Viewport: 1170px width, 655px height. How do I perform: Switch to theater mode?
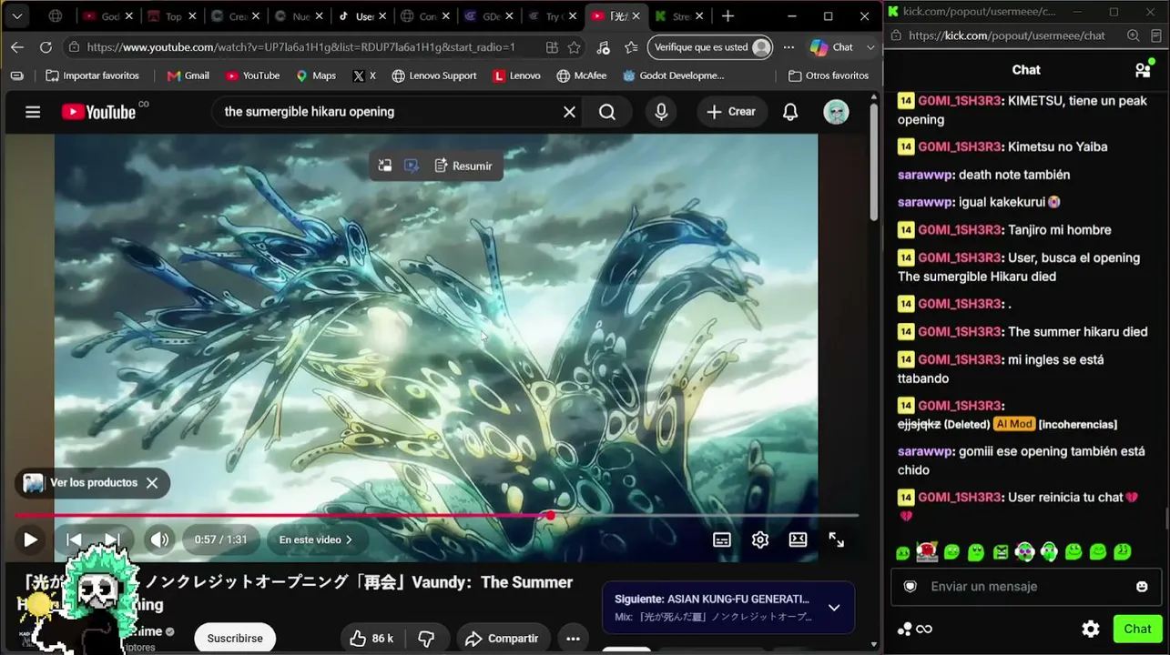pyautogui.click(x=799, y=539)
